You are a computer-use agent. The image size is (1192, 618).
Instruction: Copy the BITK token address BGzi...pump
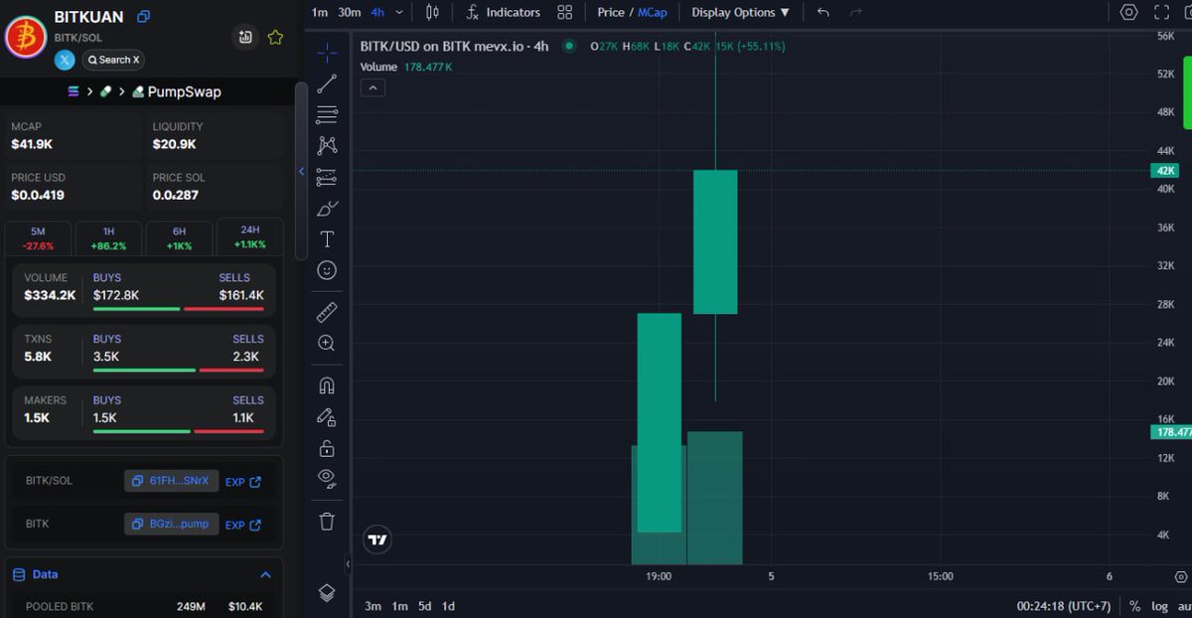(171, 524)
